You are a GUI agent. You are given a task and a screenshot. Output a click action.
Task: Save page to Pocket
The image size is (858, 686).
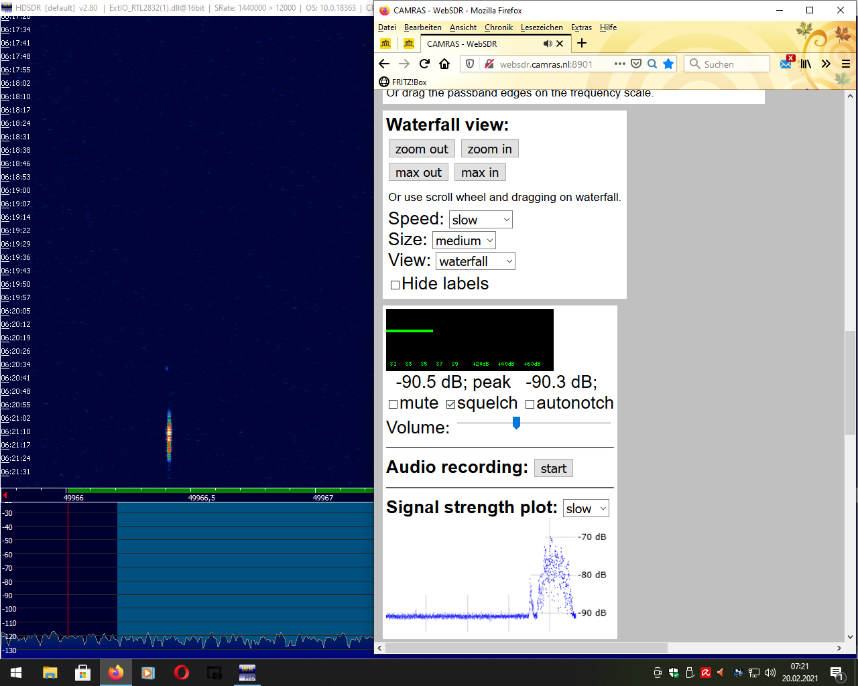[x=636, y=64]
